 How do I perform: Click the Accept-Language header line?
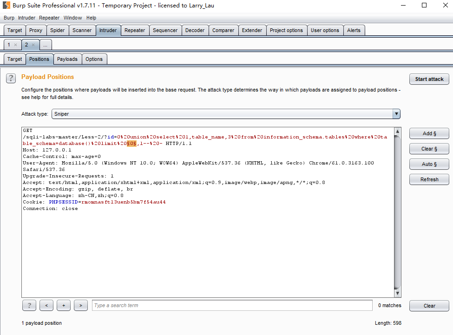tap(73, 196)
